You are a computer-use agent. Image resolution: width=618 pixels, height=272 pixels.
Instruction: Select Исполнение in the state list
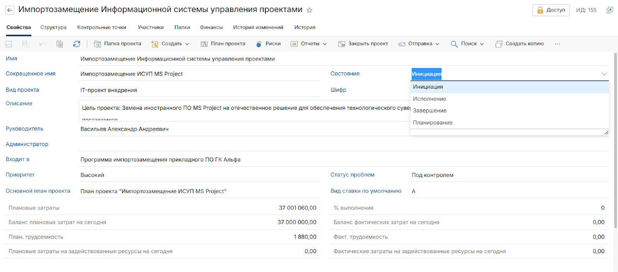430,99
